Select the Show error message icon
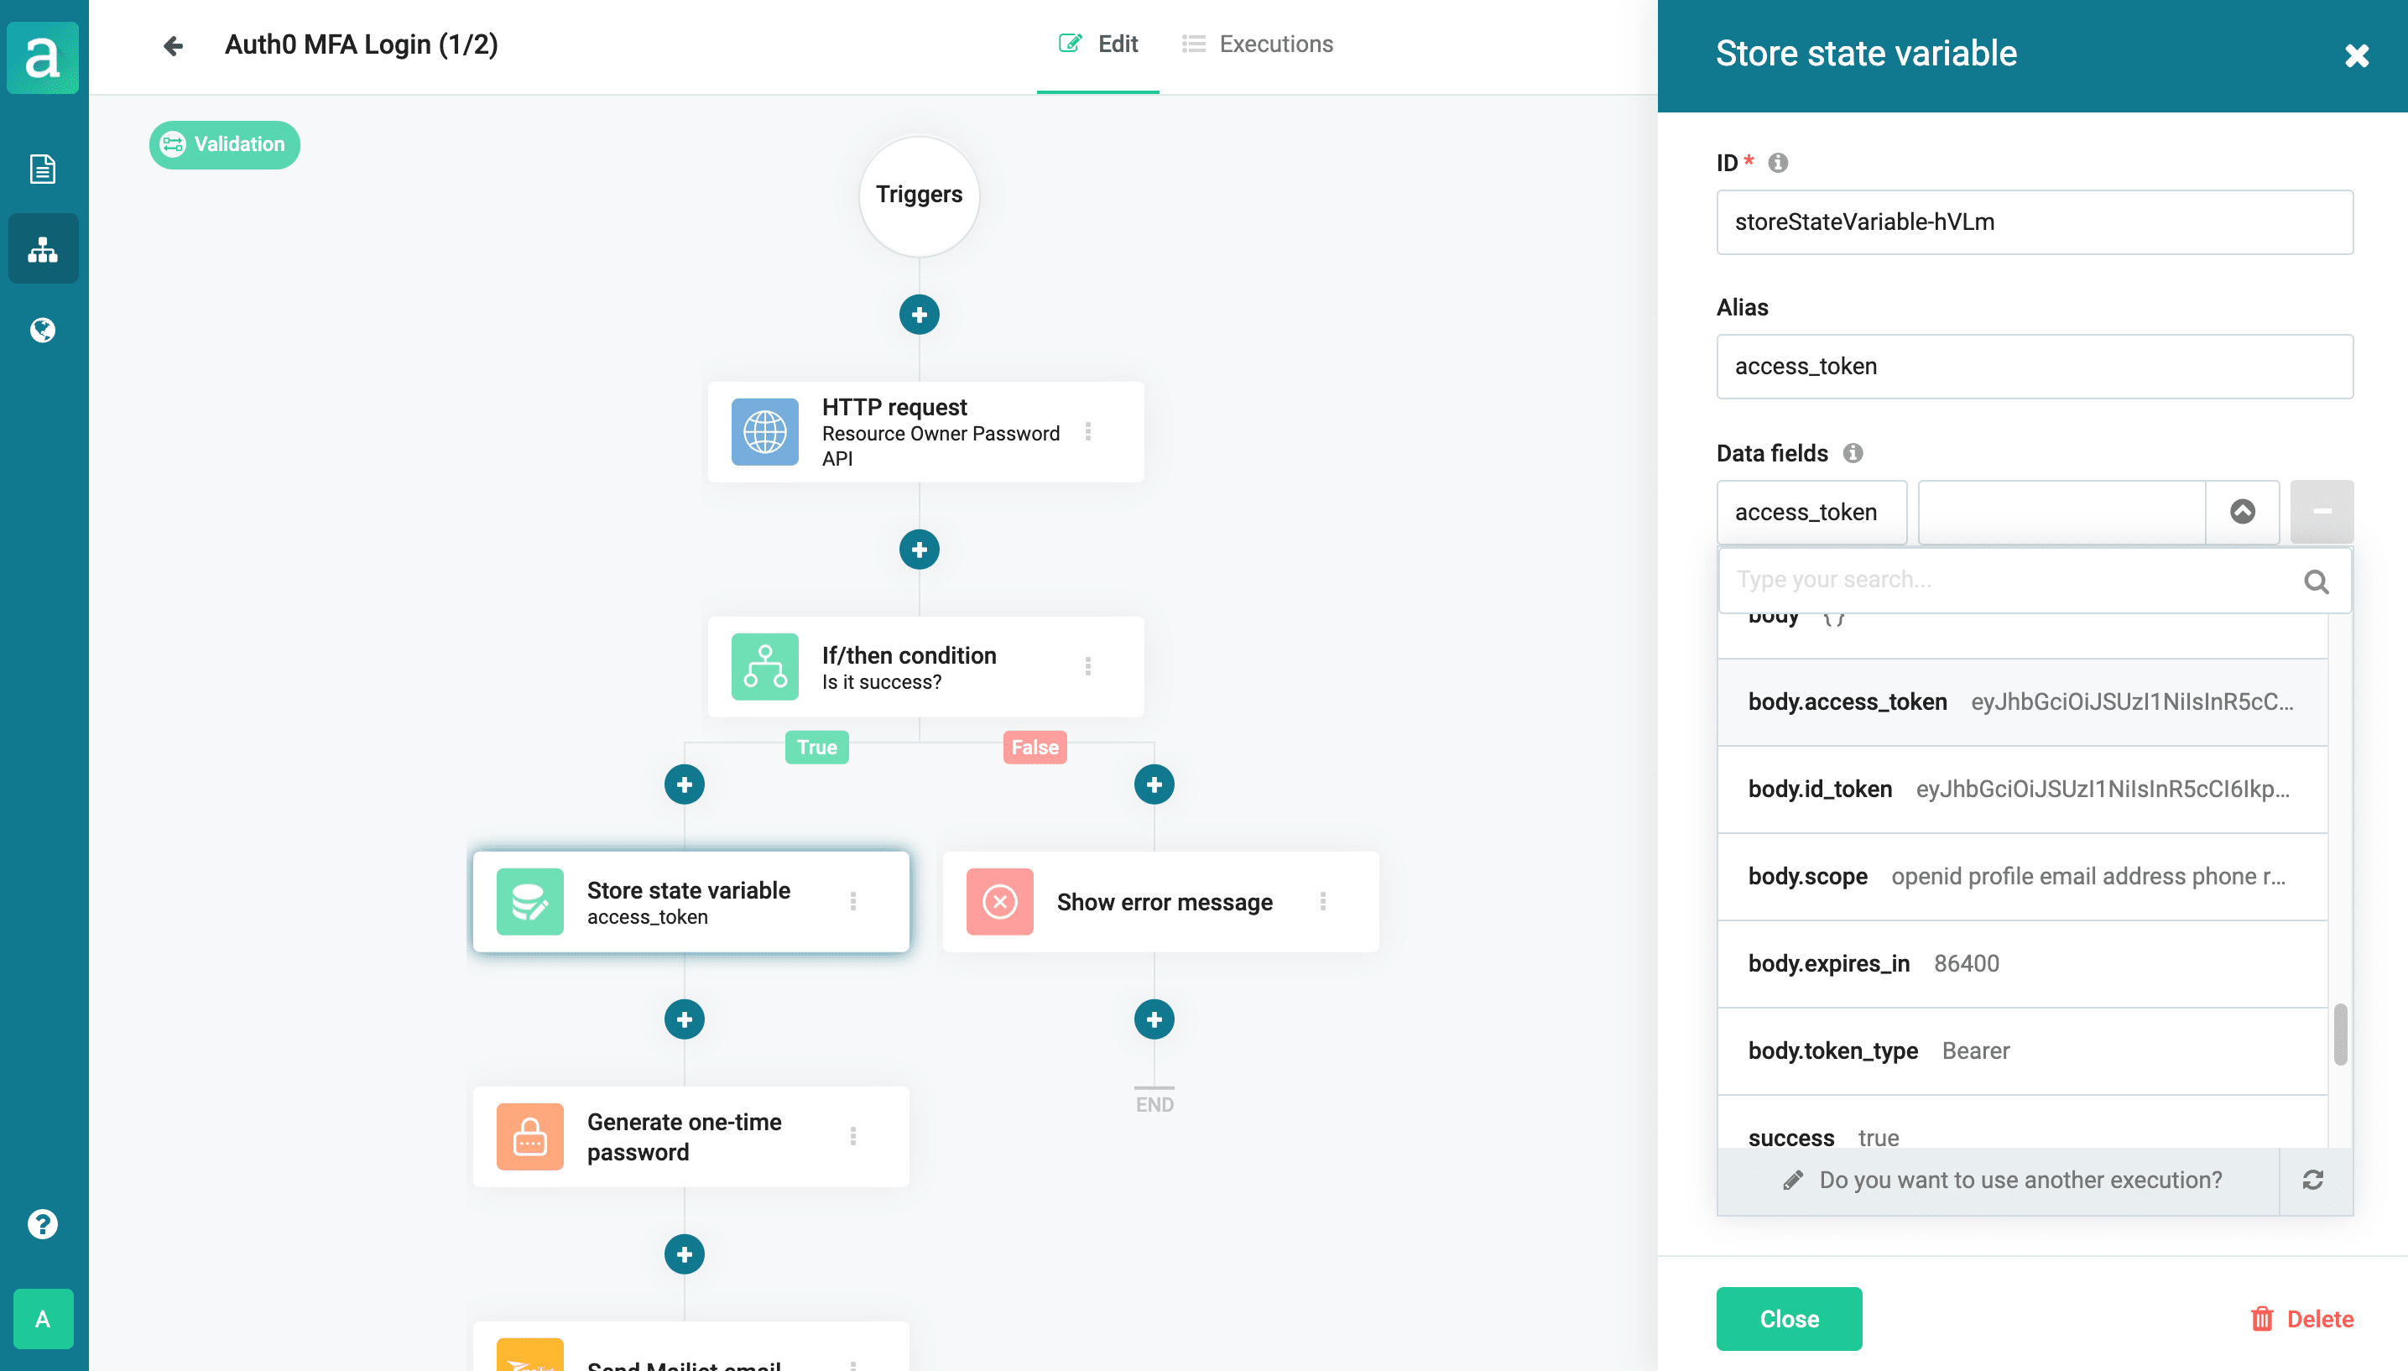Screen dimensions: 2408x1371 tap(1000, 902)
